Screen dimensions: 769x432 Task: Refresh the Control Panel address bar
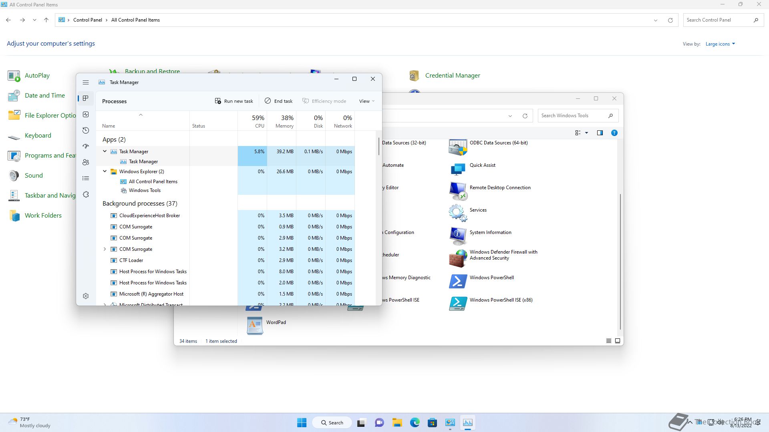(670, 20)
